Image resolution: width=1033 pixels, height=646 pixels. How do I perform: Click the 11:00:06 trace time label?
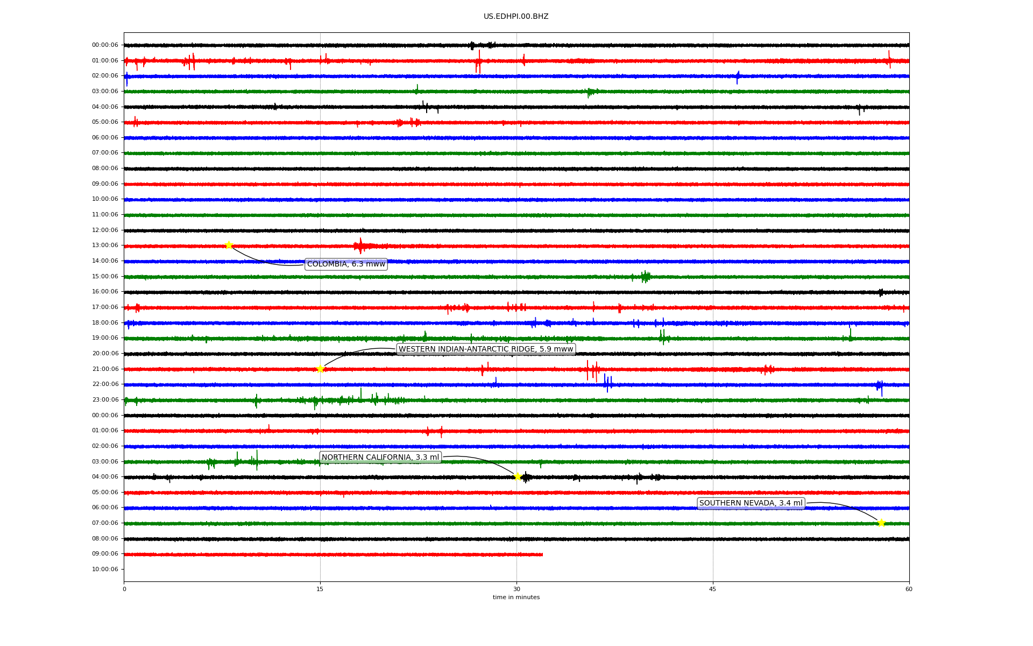[105, 215]
